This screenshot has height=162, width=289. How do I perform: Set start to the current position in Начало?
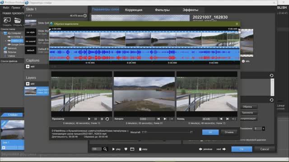click(172, 119)
